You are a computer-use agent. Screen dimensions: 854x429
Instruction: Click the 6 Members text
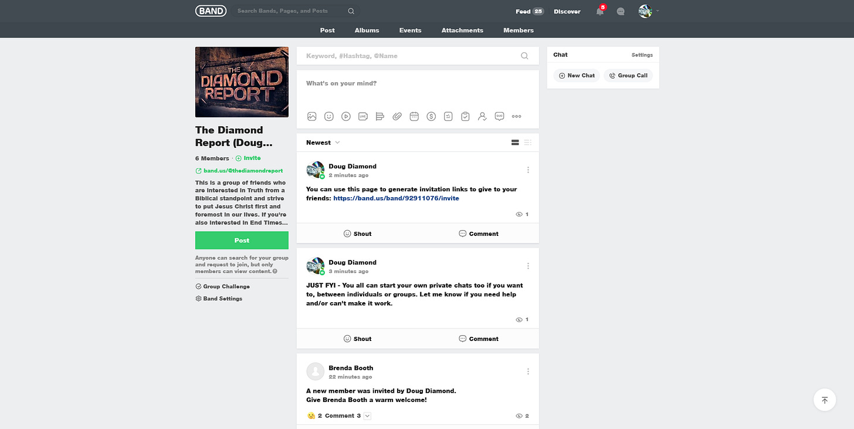212,158
